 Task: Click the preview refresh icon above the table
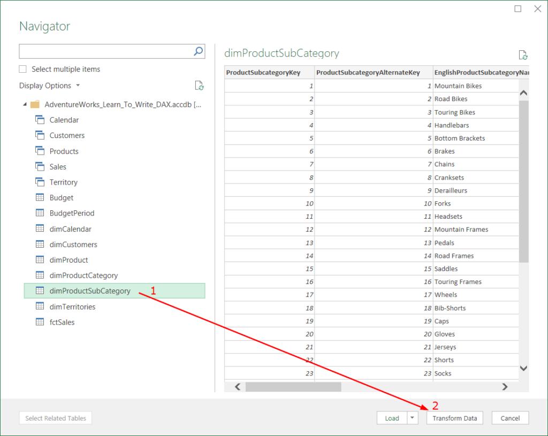point(523,55)
